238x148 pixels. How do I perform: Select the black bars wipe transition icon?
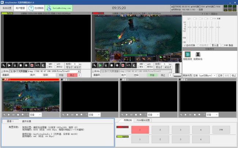coord(198,54)
